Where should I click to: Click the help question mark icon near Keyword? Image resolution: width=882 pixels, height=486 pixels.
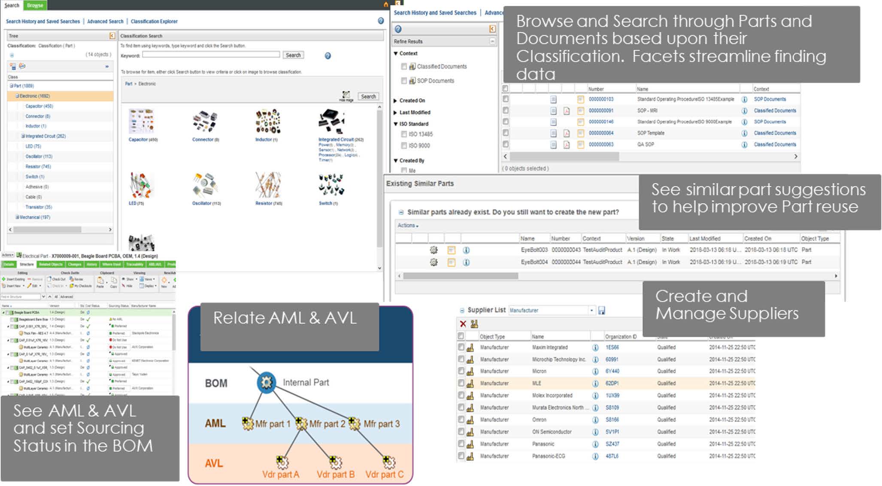click(327, 56)
